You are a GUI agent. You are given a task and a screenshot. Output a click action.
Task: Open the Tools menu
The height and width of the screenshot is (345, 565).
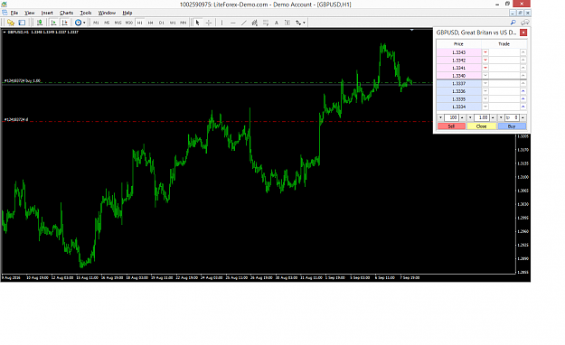[85, 13]
